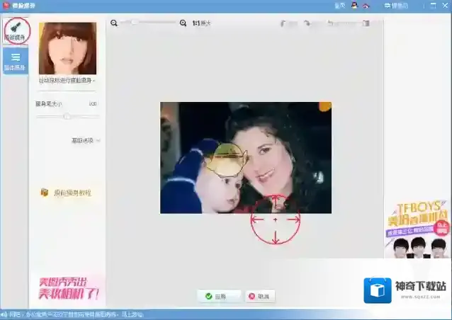Screen dimensions: 452x320
Task: Click the login link in the title bar
Action: click(x=339, y=5)
